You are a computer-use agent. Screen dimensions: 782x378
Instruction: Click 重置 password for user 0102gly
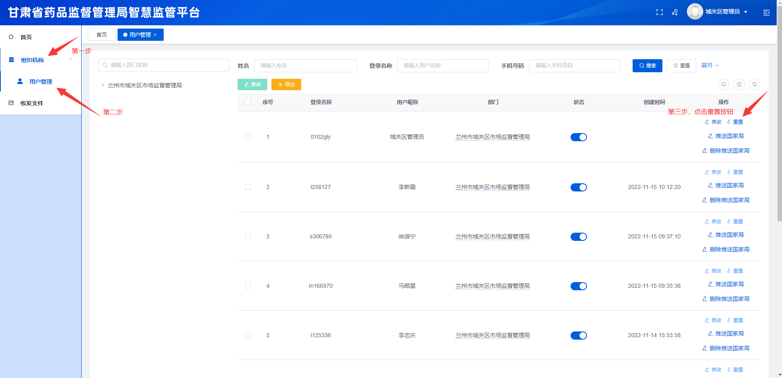pyautogui.click(x=735, y=122)
